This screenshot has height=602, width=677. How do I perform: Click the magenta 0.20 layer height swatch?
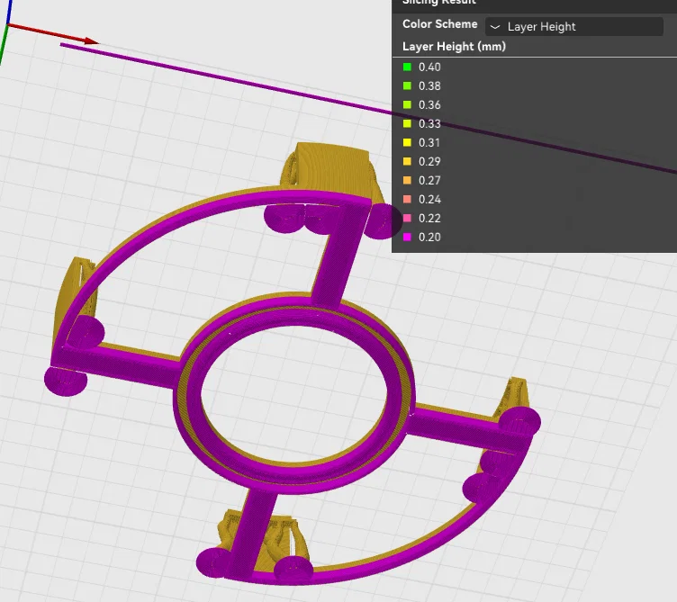click(407, 237)
